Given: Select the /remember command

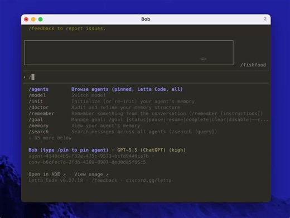Looking at the screenshot, I should tap(41, 114).
